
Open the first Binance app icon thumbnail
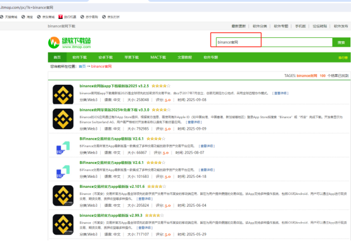click(x=63, y=94)
